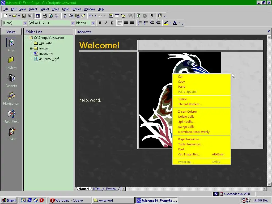Switch to Folders view in Views bar
Image resolution: width=272 pixels, height=204 pixels.
[11, 63]
